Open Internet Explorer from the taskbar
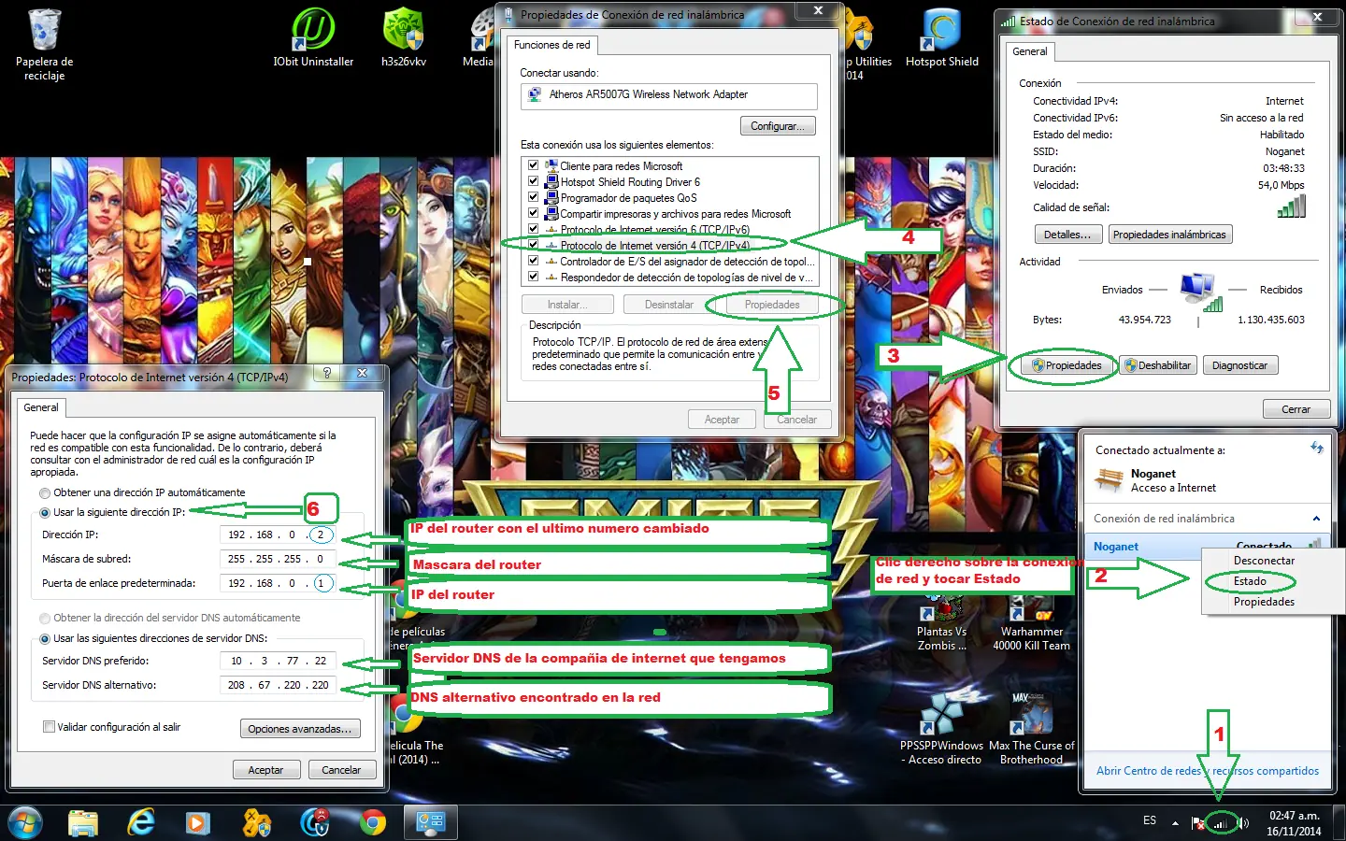The image size is (1346, 841). (x=141, y=822)
